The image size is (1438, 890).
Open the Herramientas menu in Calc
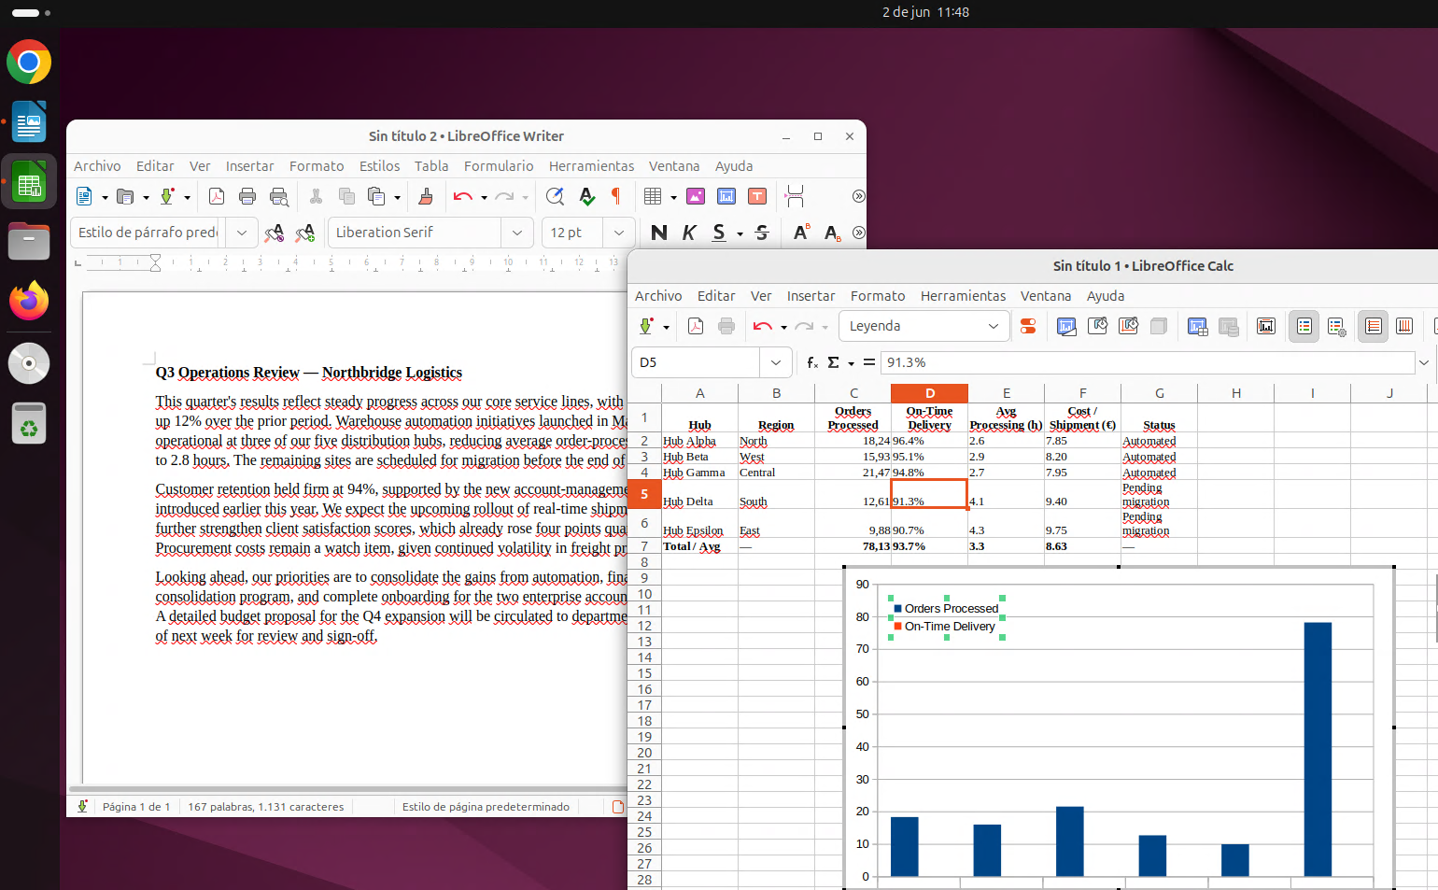click(x=963, y=296)
